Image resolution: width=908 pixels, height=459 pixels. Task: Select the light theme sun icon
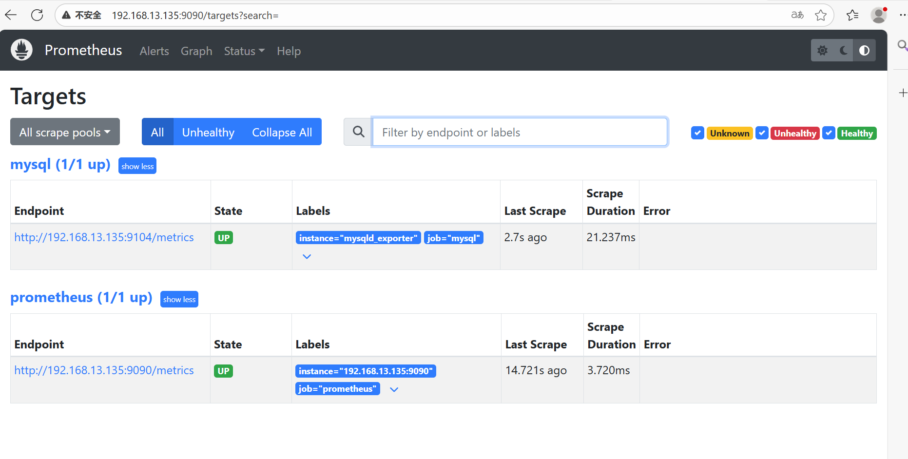coord(822,50)
